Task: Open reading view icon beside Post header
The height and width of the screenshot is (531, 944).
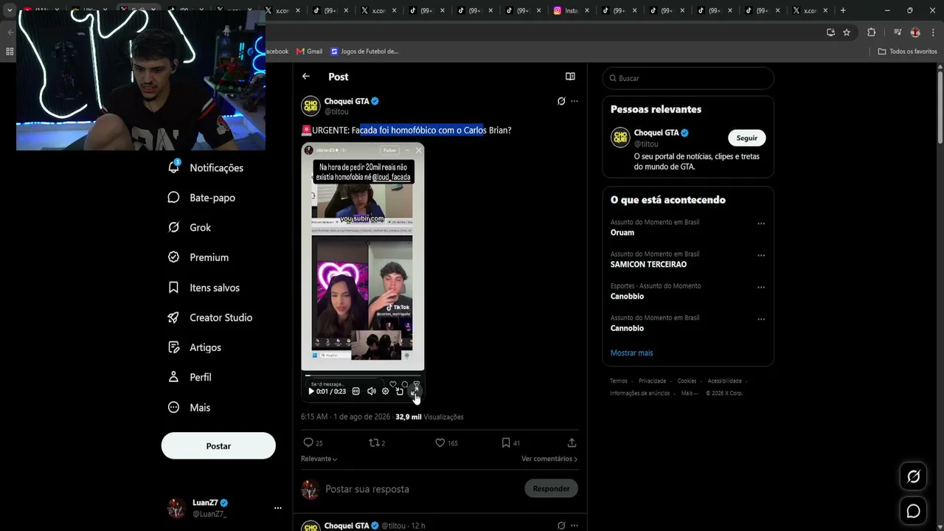Action: point(570,77)
